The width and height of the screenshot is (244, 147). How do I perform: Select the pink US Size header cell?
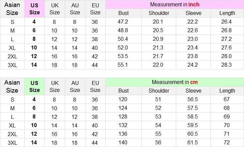click(34, 9)
